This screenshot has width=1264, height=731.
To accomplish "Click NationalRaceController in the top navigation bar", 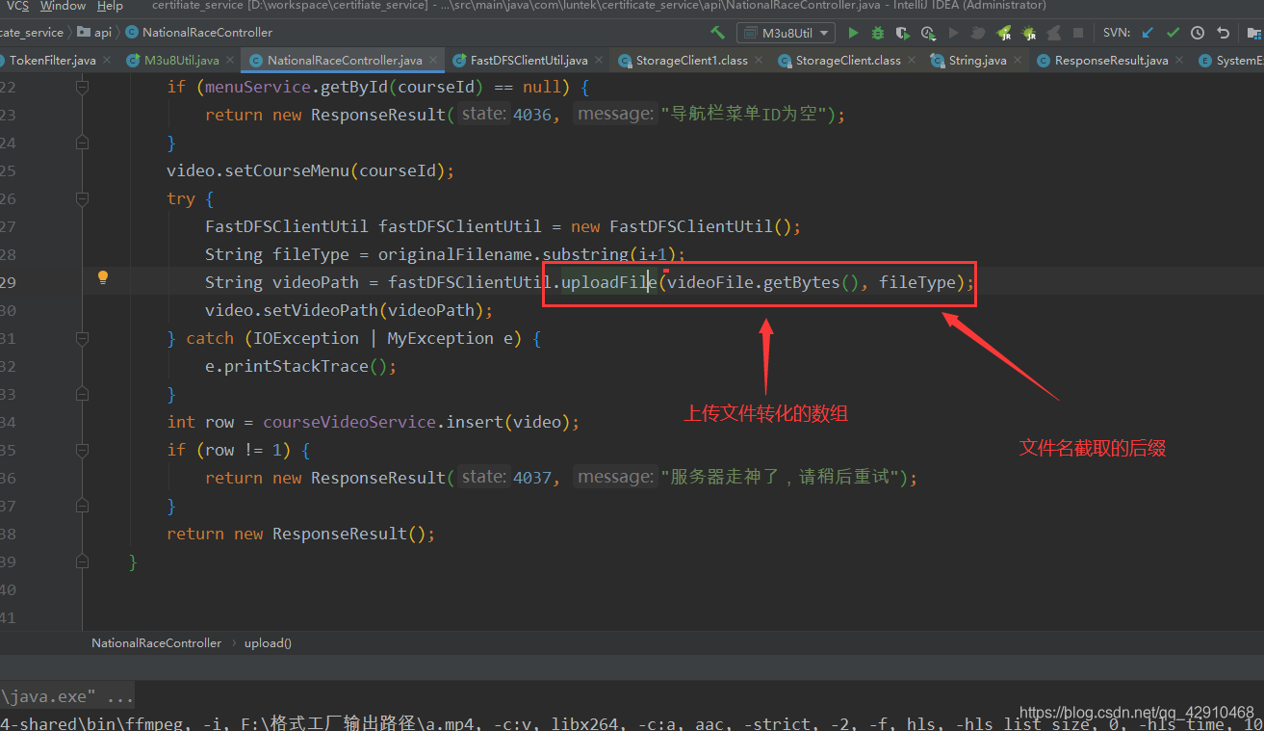I will click(199, 33).
